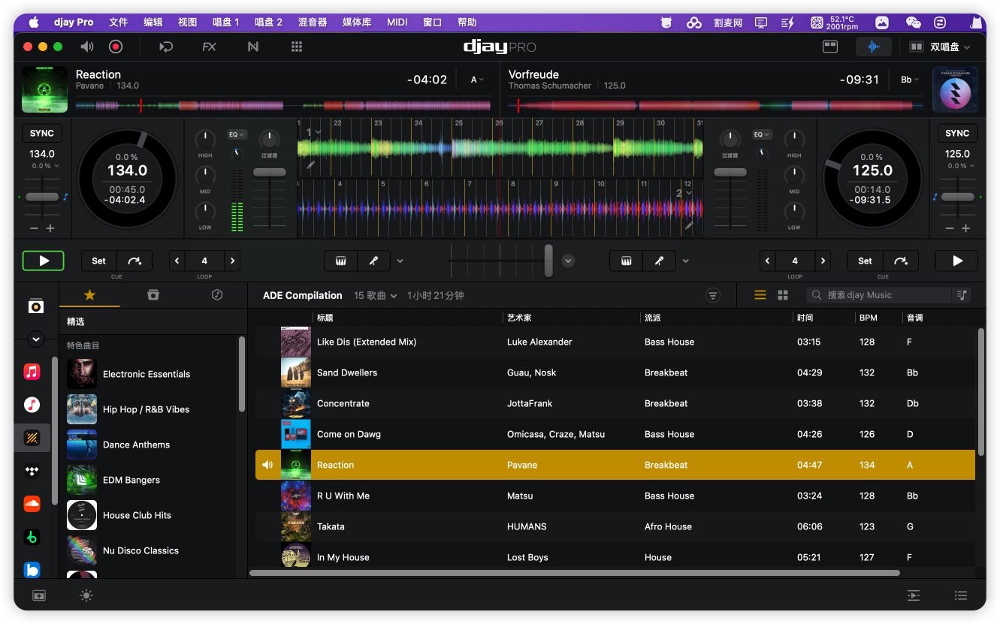Image resolution: width=1000 pixels, height=624 pixels.
Task: Open Deck 1 piano keys pad icon
Action: tap(340, 261)
